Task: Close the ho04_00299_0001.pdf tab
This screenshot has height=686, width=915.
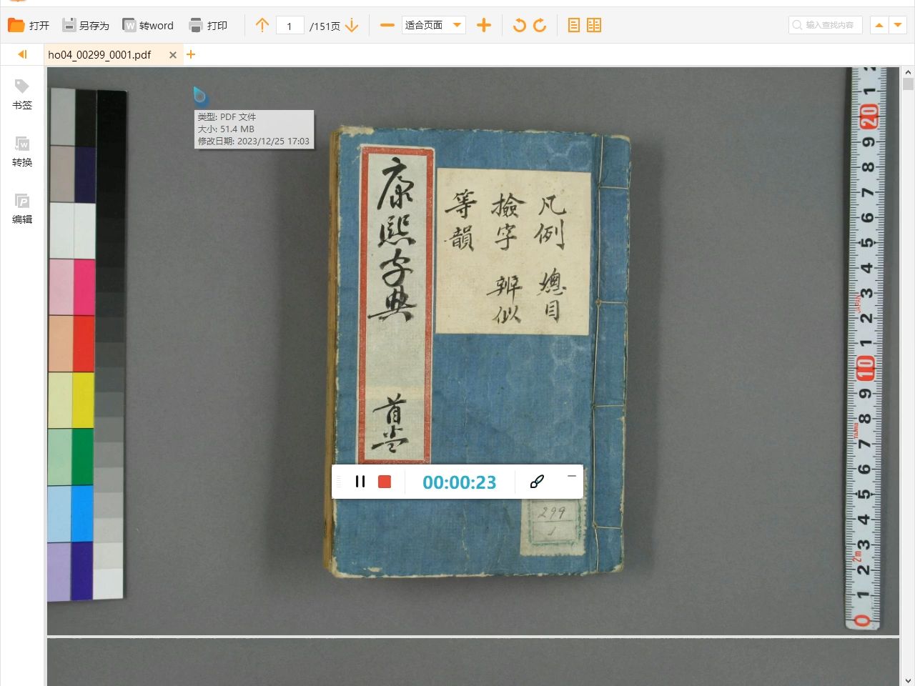Action: [x=173, y=55]
